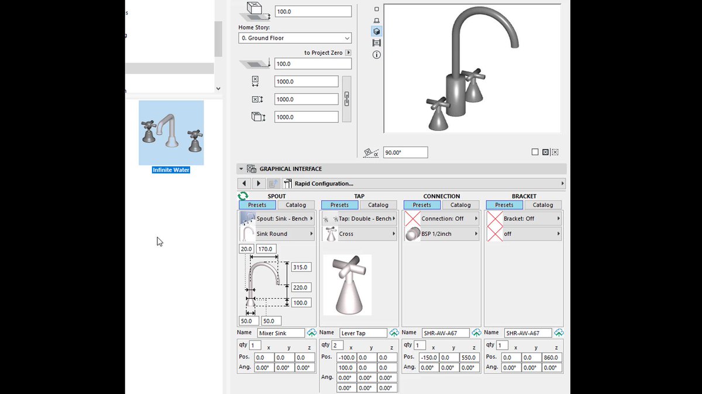This screenshot has height=394, width=702.
Task: Click the upload icon beside Mixer Sink name
Action: pos(311,333)
